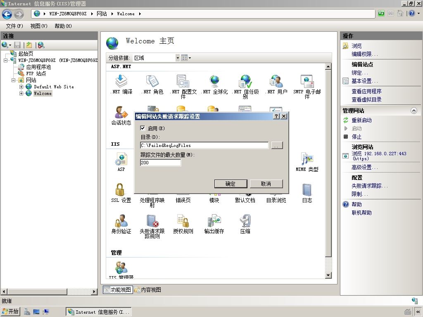Open the 视图(V) menu

[x=39, y=26]
